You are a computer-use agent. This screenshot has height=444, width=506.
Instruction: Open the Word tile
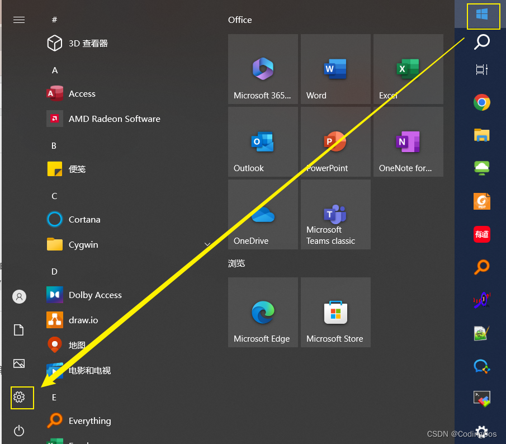[335, 69]
